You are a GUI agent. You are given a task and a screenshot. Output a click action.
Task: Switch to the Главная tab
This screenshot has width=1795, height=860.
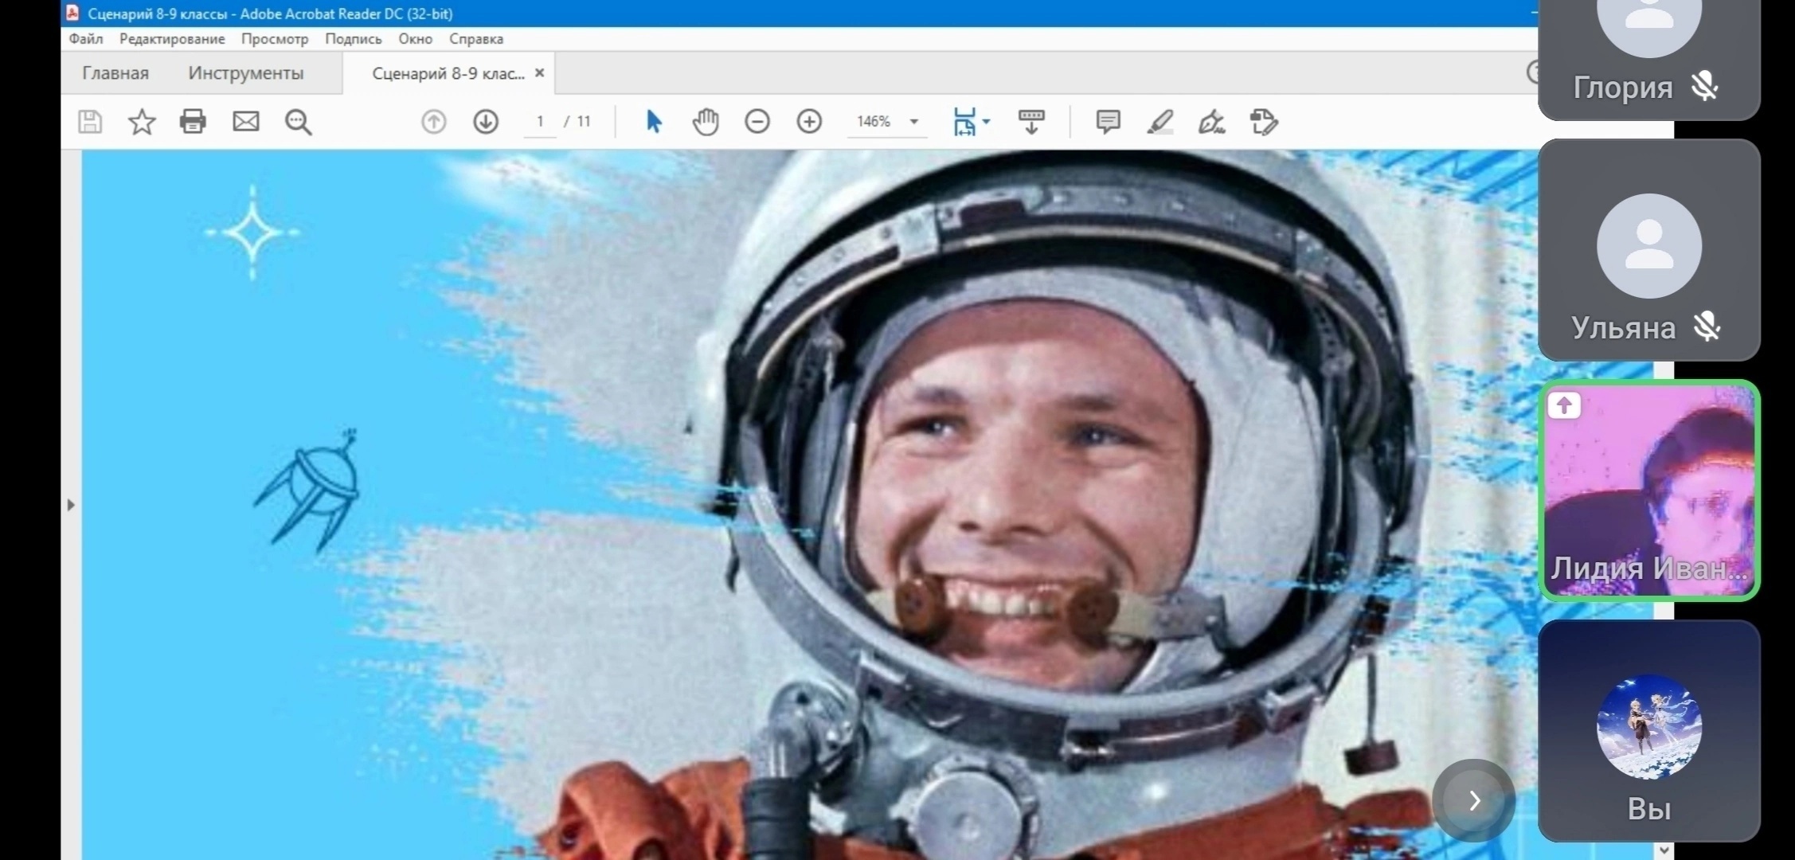[115, 73]
